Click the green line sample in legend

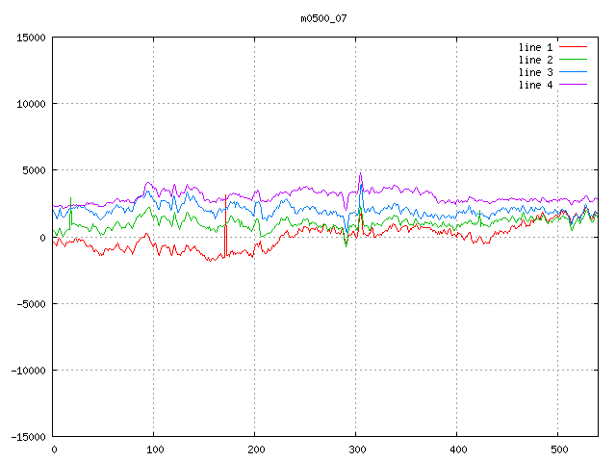tap(573, 60)
